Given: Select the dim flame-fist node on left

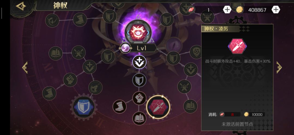Looking at the screenshot, I should pyautogui.click(x=95, y=87).
